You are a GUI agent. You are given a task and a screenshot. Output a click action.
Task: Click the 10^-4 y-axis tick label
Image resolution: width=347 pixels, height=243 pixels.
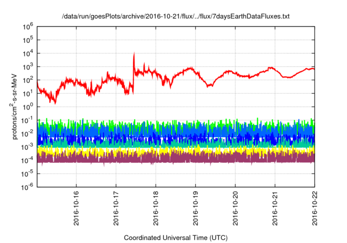(x=28, y=160)
